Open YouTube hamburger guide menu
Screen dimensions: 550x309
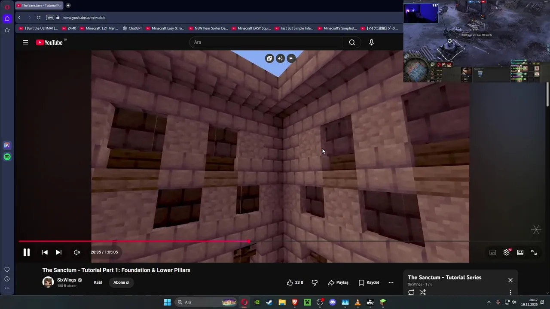pyautogui.click(x=25, y=42)
